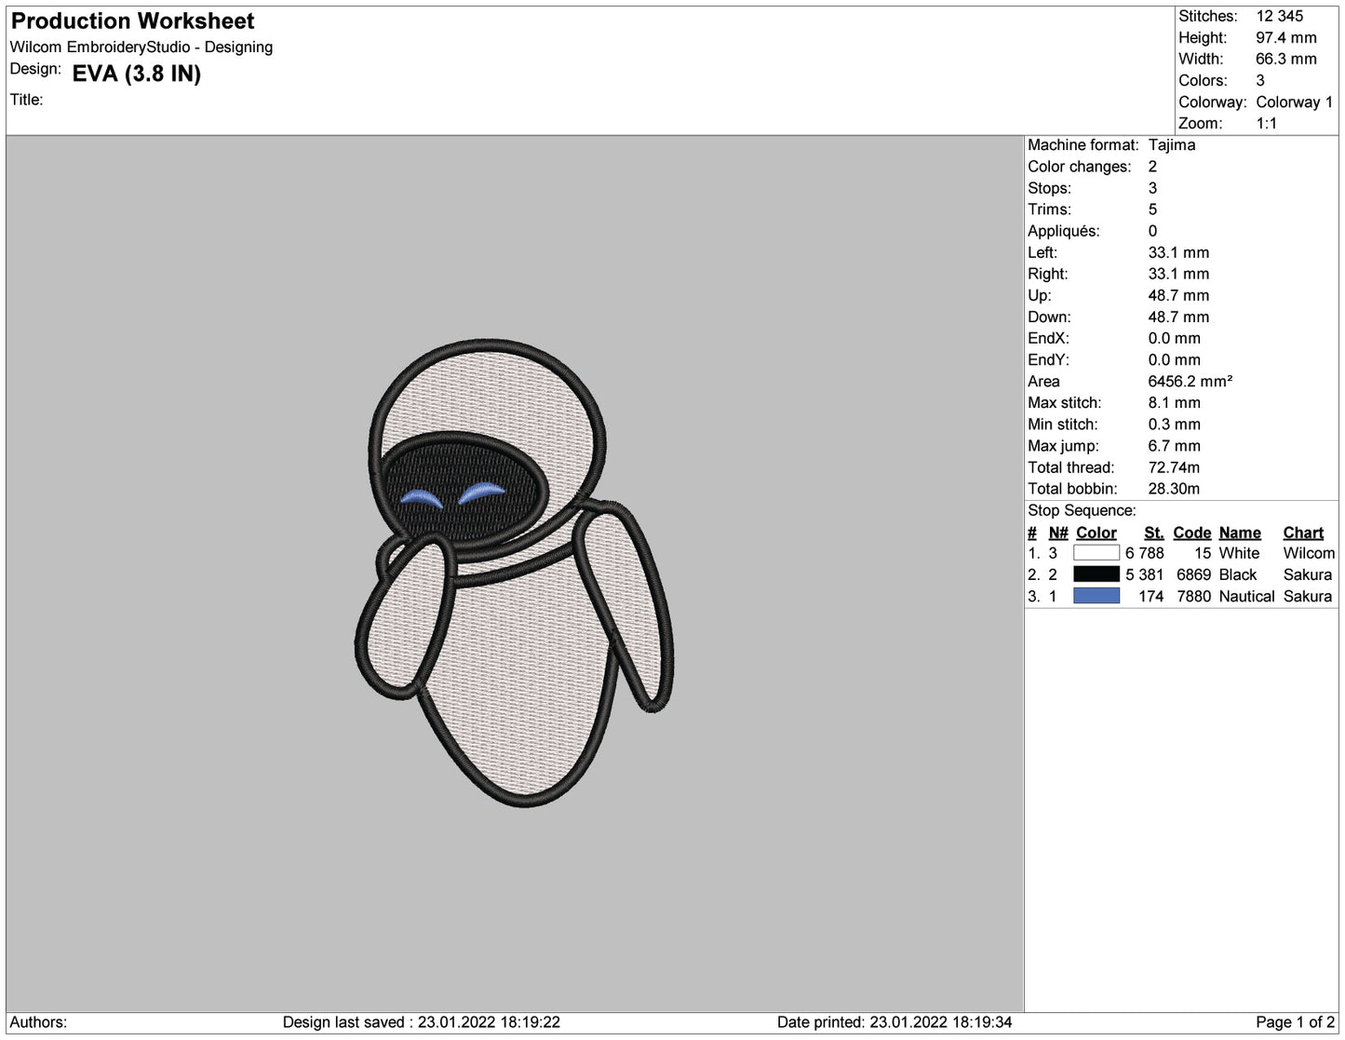Click the 'Color' column header

[x=1096, y=533]
